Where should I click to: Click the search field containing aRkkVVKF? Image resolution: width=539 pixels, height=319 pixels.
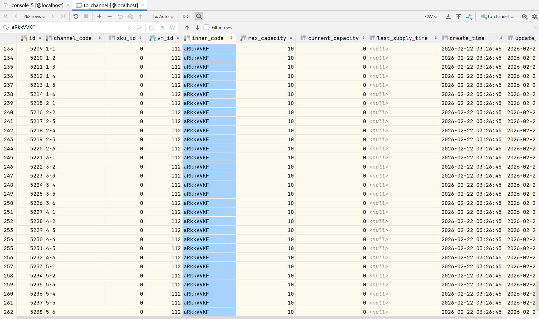click(69, 27)
